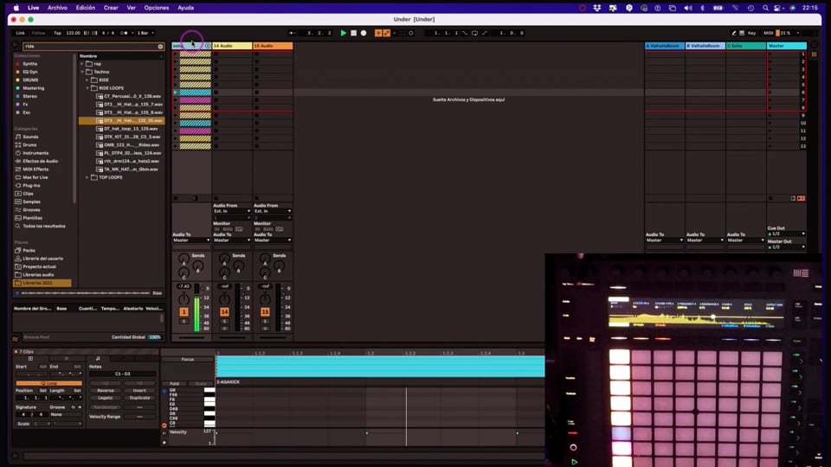The image size is (831, 467).
Task: Select the DRUMS collection
Action: point(30,80)
